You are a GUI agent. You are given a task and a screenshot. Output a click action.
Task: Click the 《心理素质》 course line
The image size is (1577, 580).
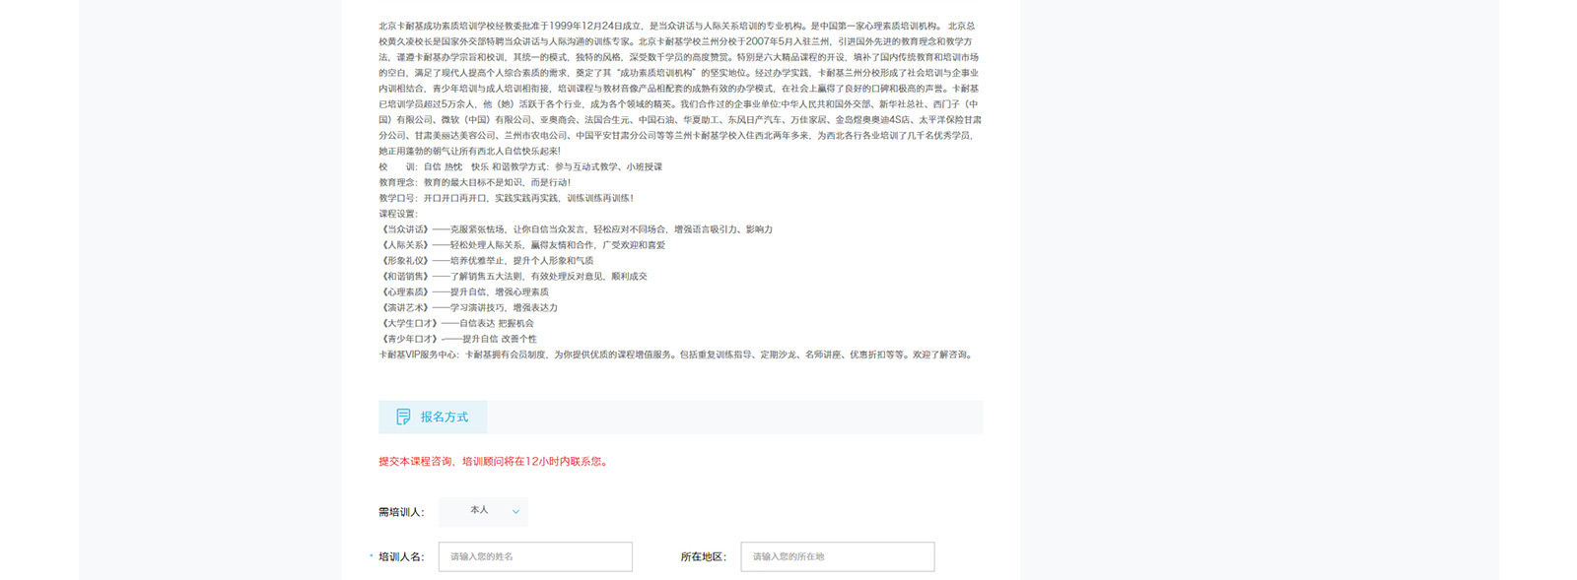pos(464,292)
